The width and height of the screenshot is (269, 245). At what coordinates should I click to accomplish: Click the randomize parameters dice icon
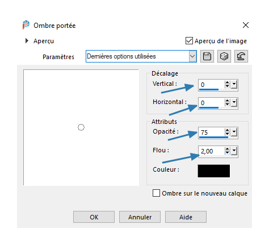[224, 56]
